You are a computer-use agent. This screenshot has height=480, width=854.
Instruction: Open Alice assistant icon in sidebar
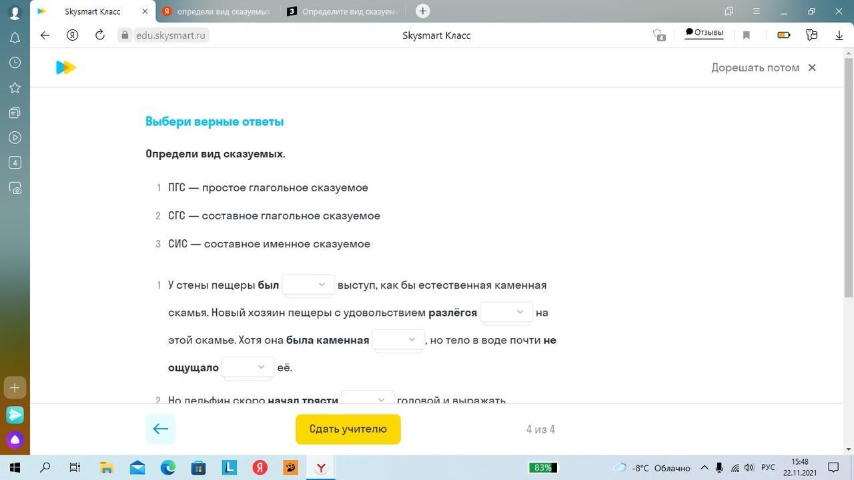15,440
